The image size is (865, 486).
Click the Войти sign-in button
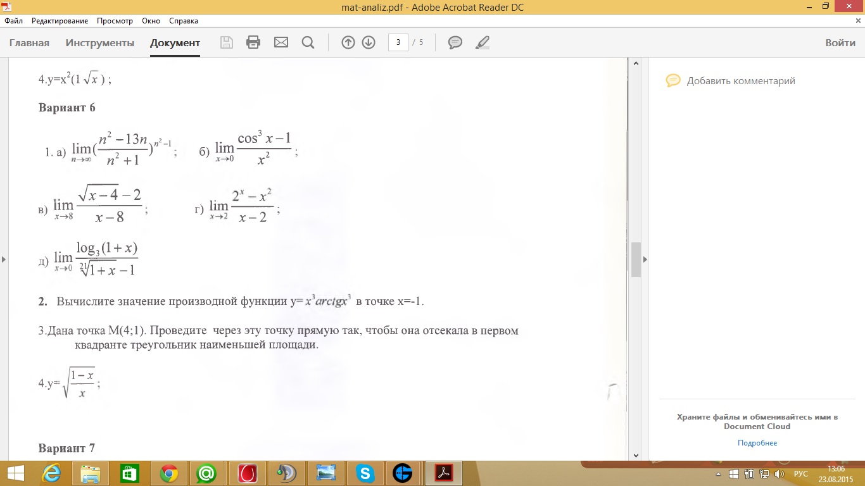point(840,43)
